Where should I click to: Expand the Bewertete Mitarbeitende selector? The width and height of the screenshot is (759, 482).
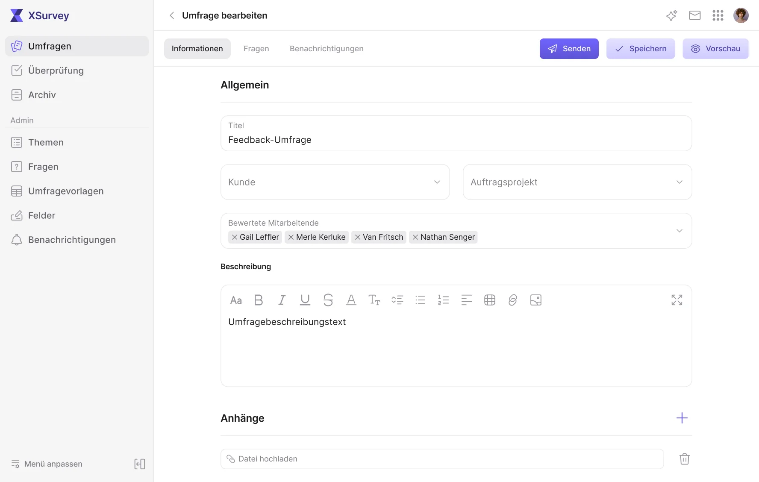tap(680, 231)
